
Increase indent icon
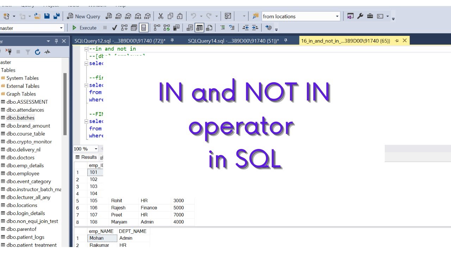pyautogui.click(x=255, y=28)
